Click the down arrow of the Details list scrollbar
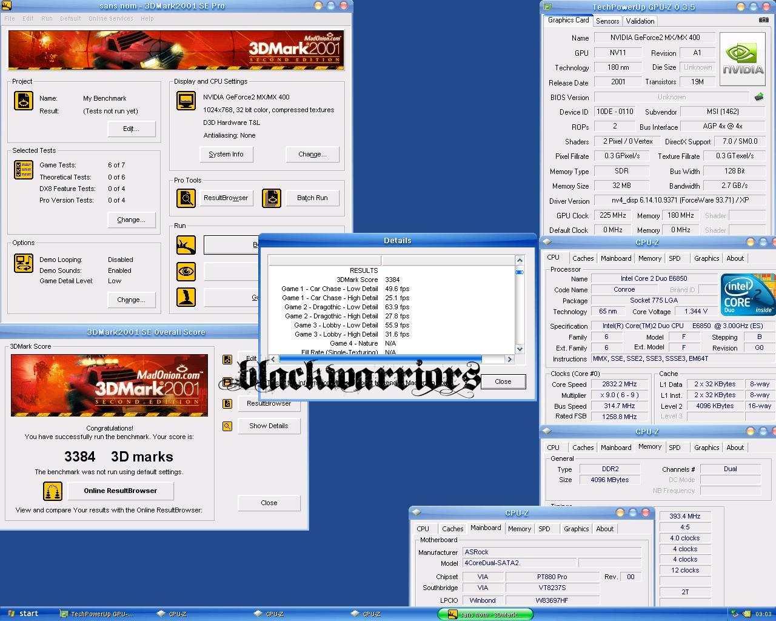This screenshot has height=621, width=776. pos(520,349)
